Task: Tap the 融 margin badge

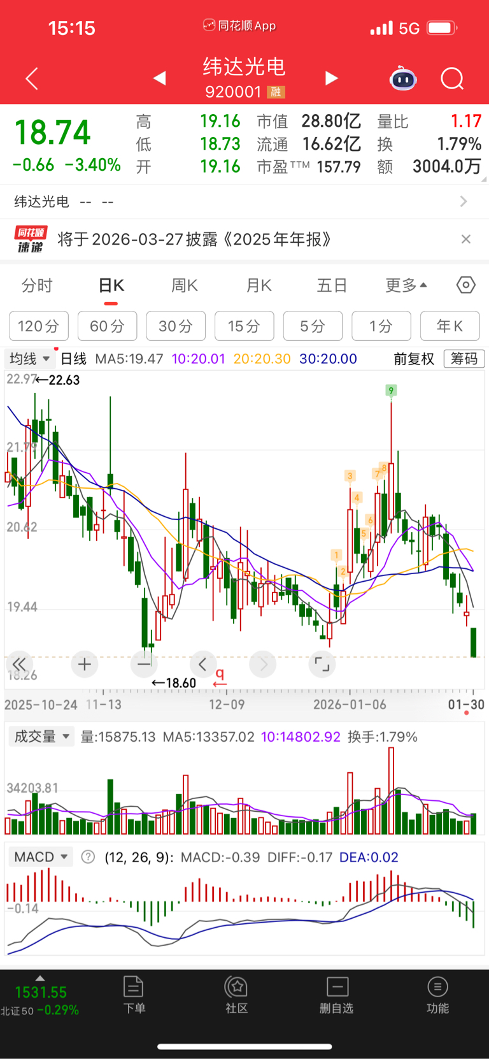Action: click(x=276, y=92)
